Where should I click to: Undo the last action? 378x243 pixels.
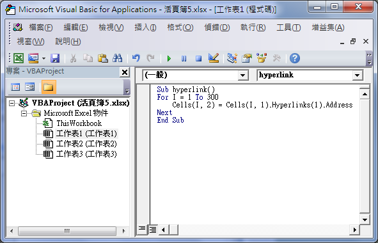(136, 58)
